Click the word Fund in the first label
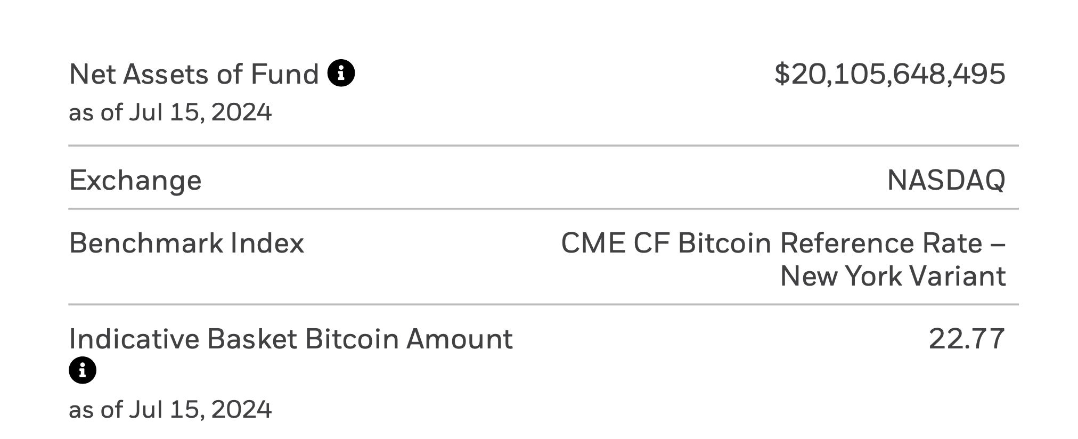Screen dimensions: 1078x439 284,74
